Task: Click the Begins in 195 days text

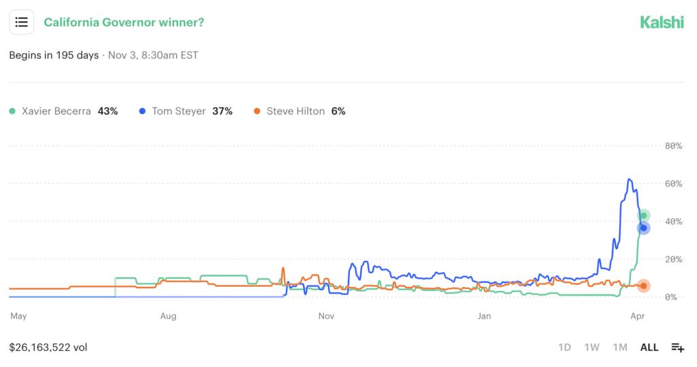Action: (54, 55)
